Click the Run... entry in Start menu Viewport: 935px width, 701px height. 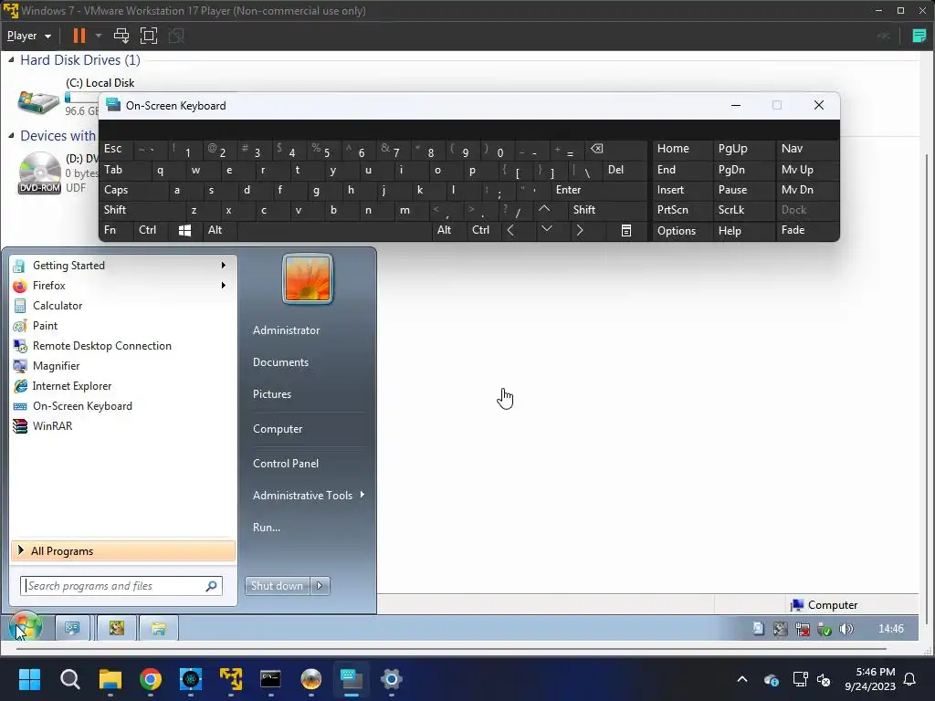267,528
